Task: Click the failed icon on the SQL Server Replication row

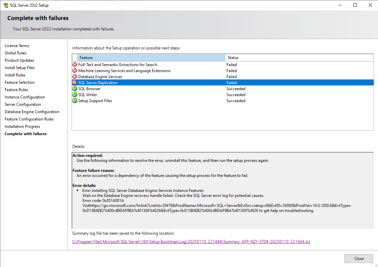Action: (75, 83)
